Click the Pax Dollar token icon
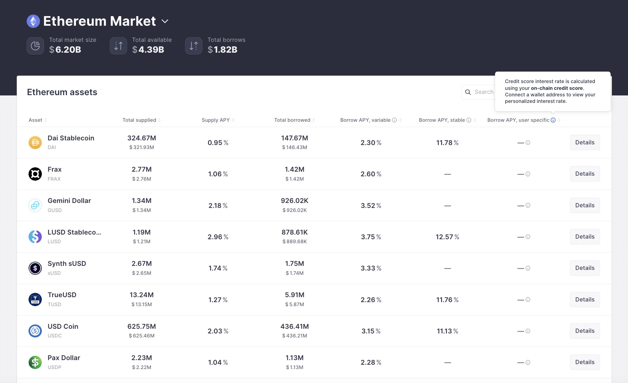 pos(35,362)
